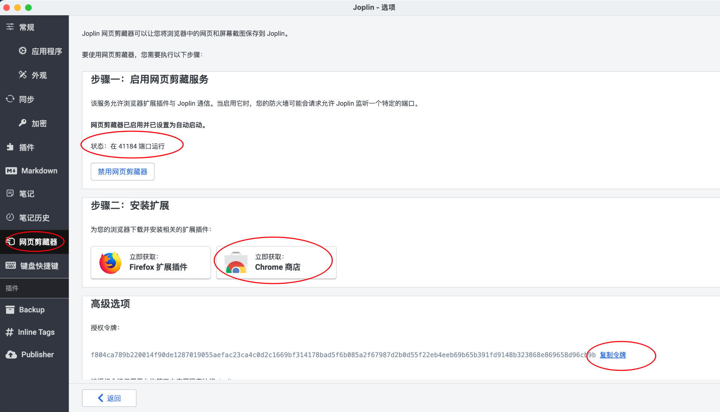The height and width of the screenshot is (412, 720).
Task: Disable the web clipper with 禁用网页剪藏器
Action: (x=122, y=172)
